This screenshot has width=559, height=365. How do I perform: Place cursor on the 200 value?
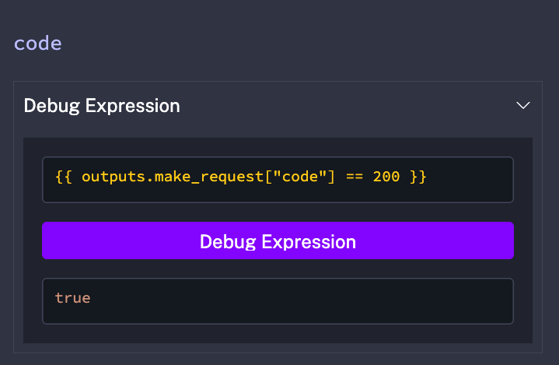[x=386, y=177]
